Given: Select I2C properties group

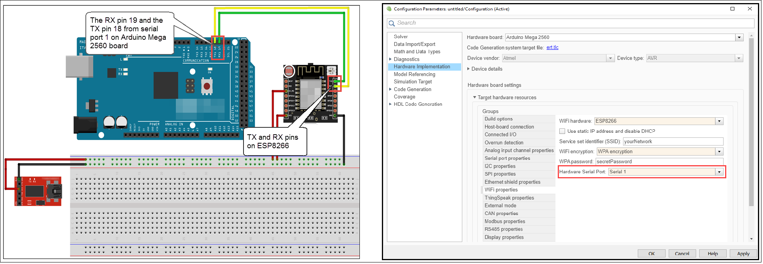Looking at the screenshot, I should pyautogui.click(x=518, y=166).
